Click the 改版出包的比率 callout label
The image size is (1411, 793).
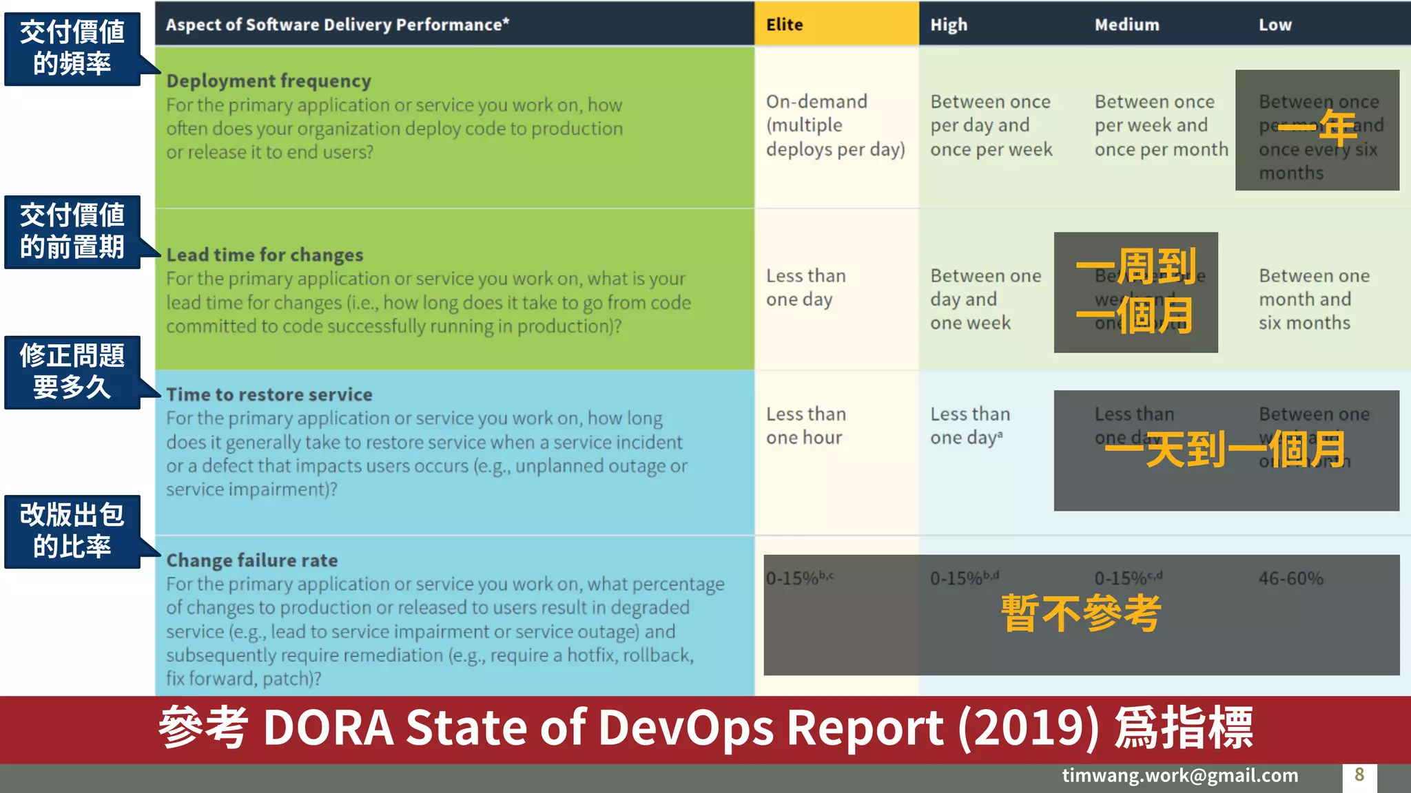tap(72, 531)
